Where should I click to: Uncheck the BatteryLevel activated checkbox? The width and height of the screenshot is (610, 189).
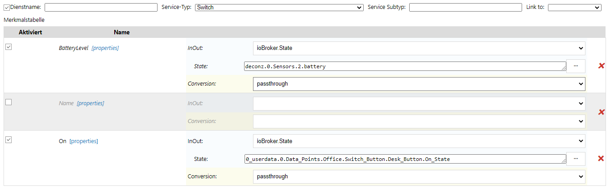pyautogui.click(x=8, y=47)
